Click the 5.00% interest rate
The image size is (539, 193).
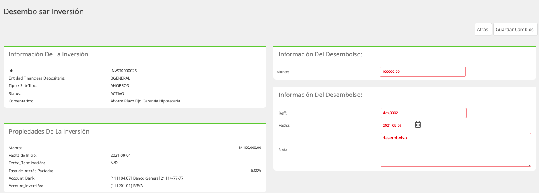tap(256, 171)
